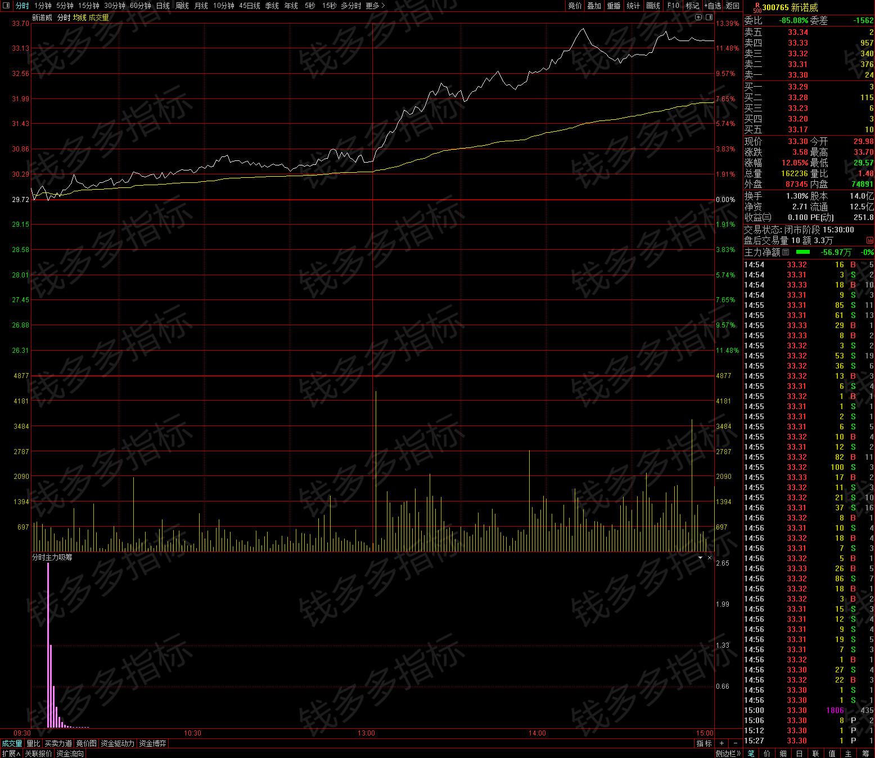
Task: Switch to the 5分钟 period tab
Action: pos(65,6)
